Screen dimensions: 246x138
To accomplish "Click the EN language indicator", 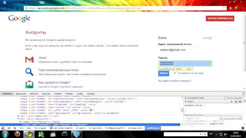I will coord(211,134).
